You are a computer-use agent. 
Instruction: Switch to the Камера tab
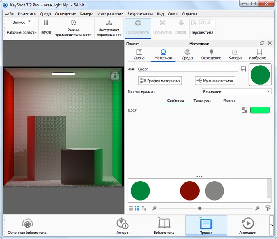click(x=235, y=54)
